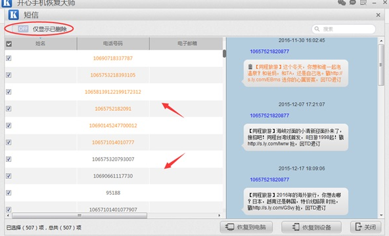Click timestamp 2015-12-07 17:21:07

302,104
